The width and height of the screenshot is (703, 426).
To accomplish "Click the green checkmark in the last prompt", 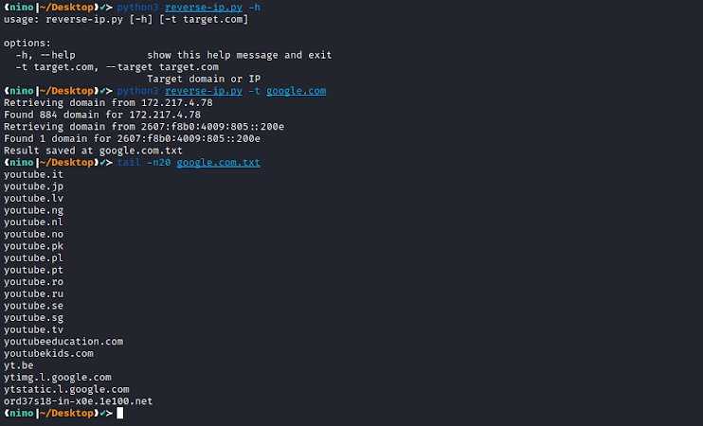I will click(102, 413).
